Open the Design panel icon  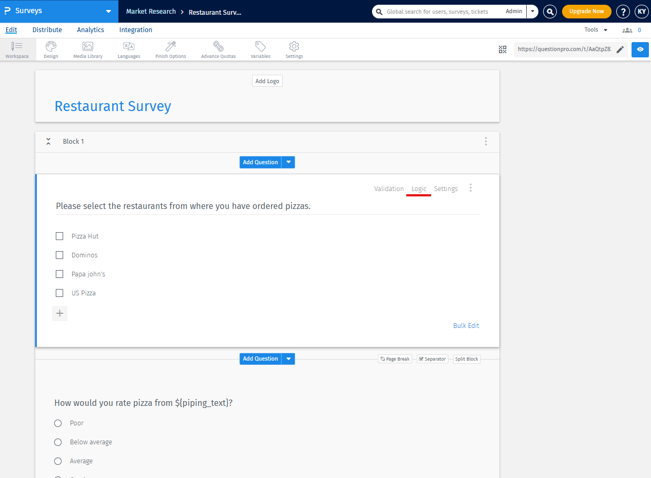tap(51, 49)
